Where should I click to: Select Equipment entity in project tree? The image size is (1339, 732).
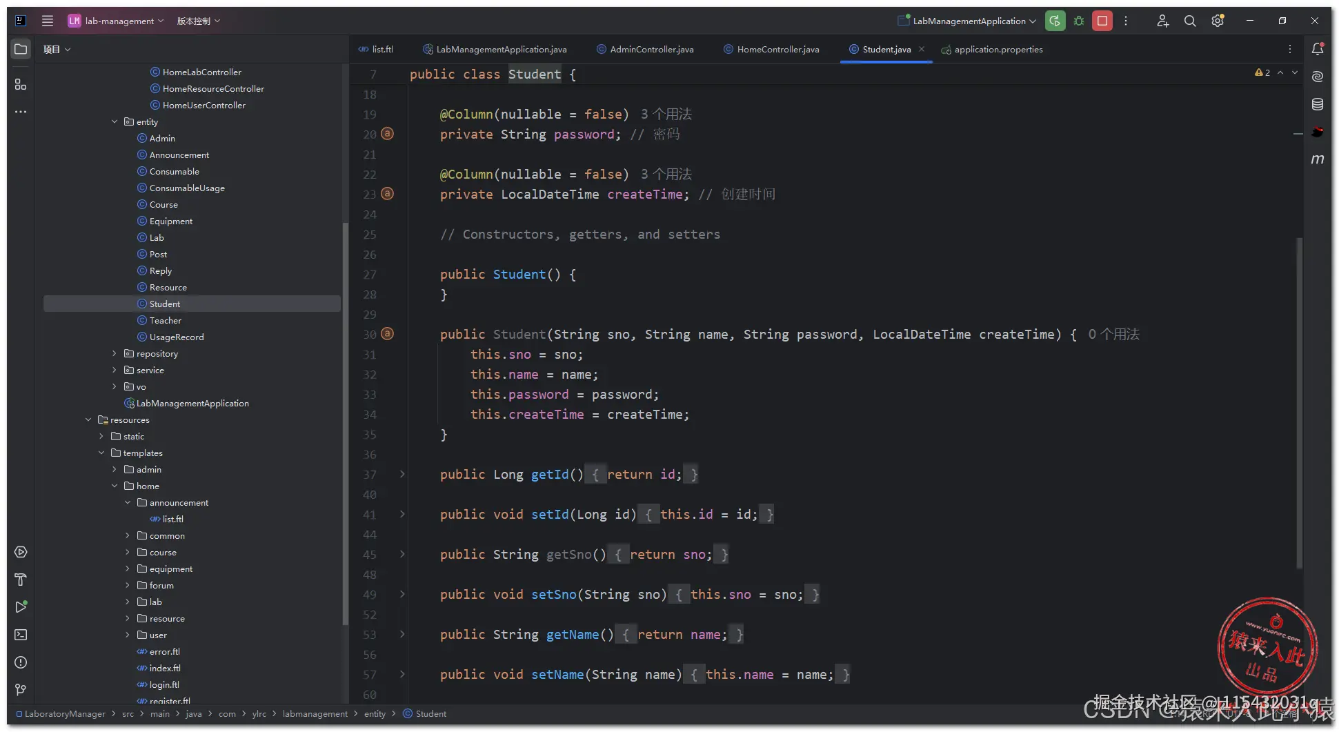[171, 221]
